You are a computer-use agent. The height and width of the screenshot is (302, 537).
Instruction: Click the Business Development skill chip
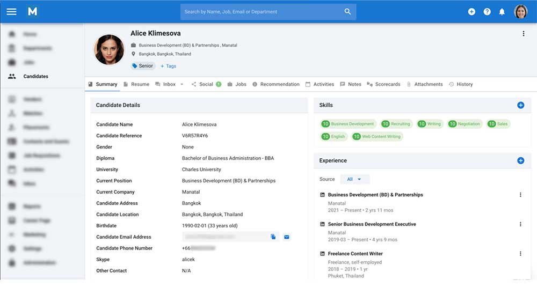(x=349, y=124)
